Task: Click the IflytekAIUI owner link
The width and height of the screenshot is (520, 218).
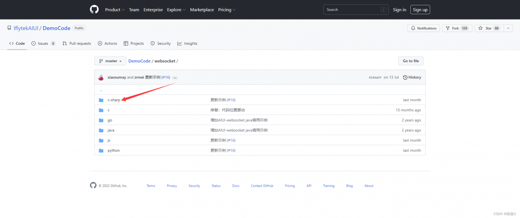Action: (26, 28)
